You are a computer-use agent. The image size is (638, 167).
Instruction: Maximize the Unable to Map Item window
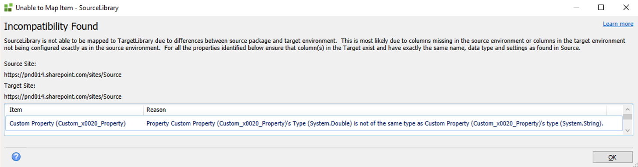click(601, 7)
